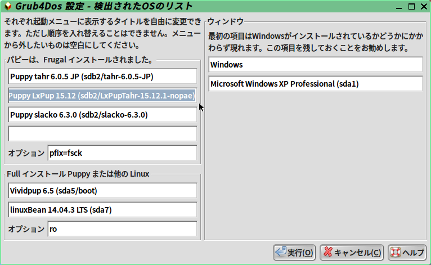Click the キャンセル(C) cancel button
This screenshot has width=431, height=265.
(x=352, y=253)
